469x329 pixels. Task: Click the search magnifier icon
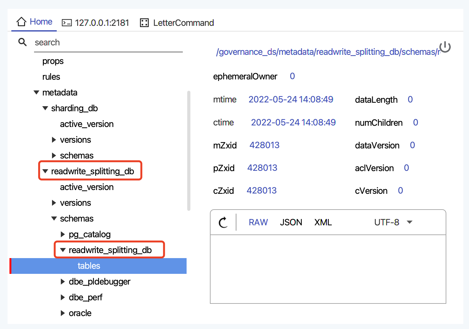pos(22,42)
